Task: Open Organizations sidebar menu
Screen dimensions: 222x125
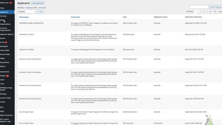Action: (5, 24)
